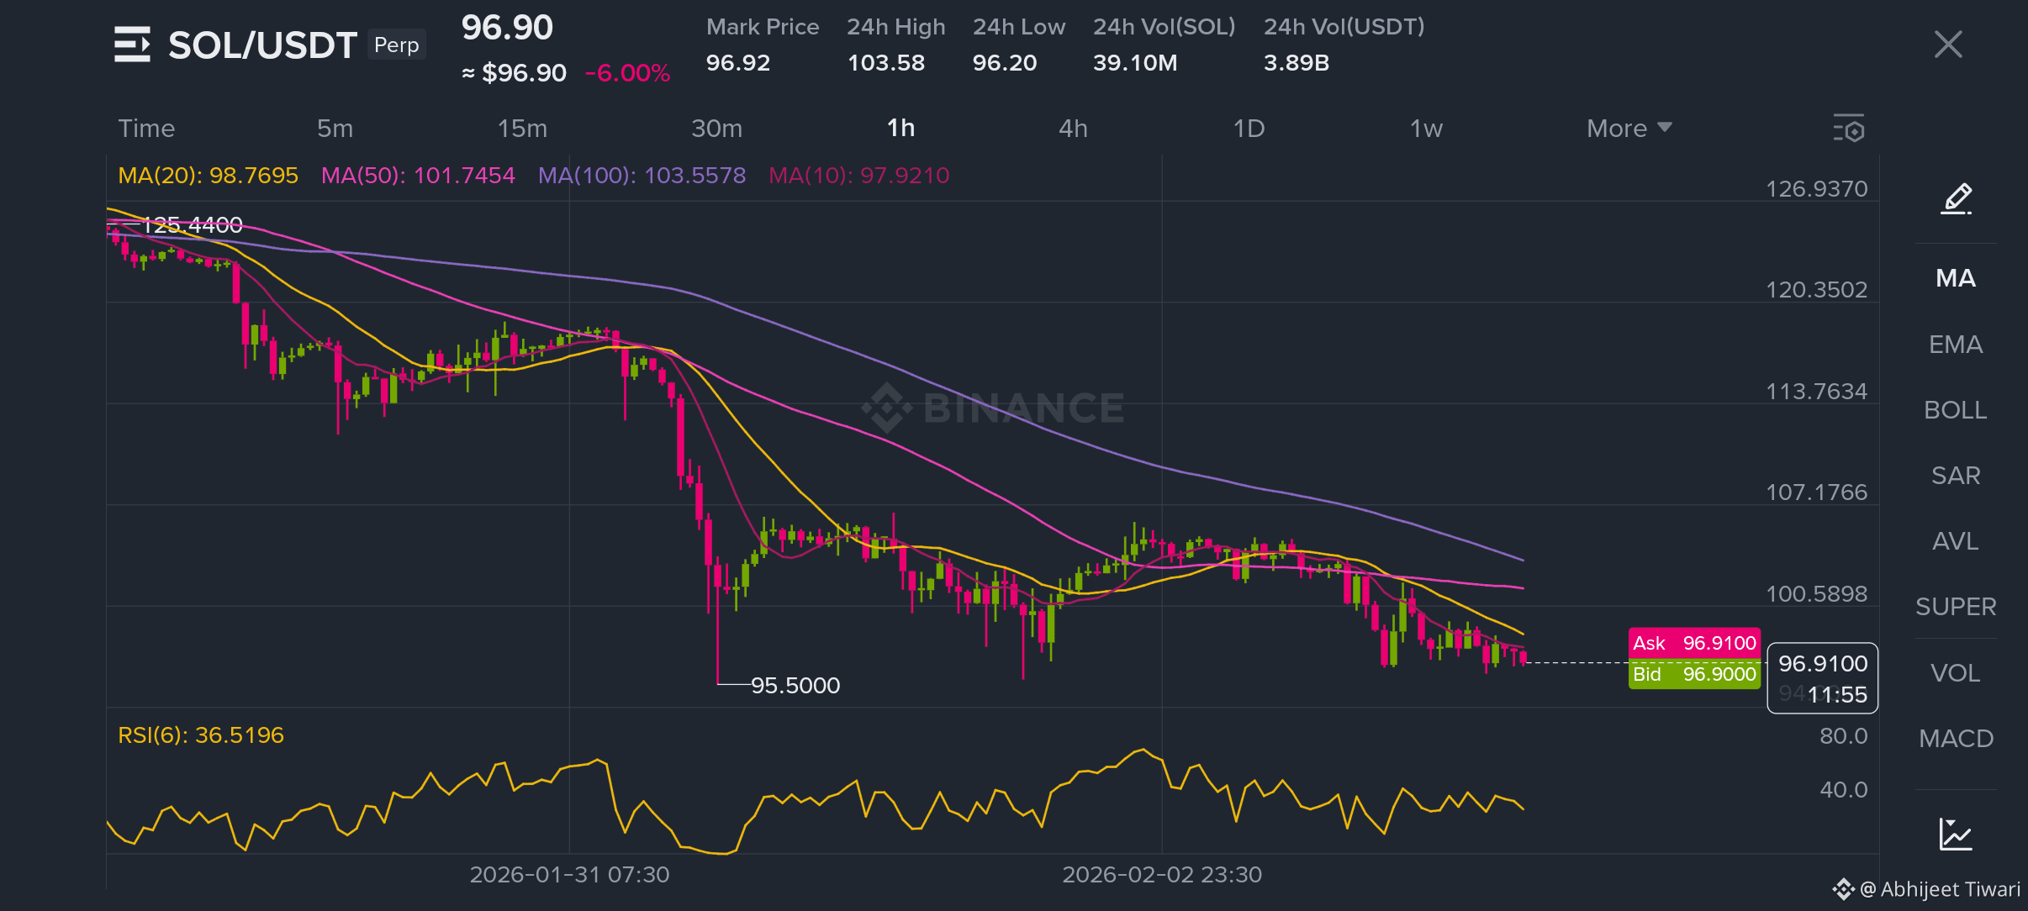
Task: Toggle the SUPER indicator
Action: [1956, 607]
